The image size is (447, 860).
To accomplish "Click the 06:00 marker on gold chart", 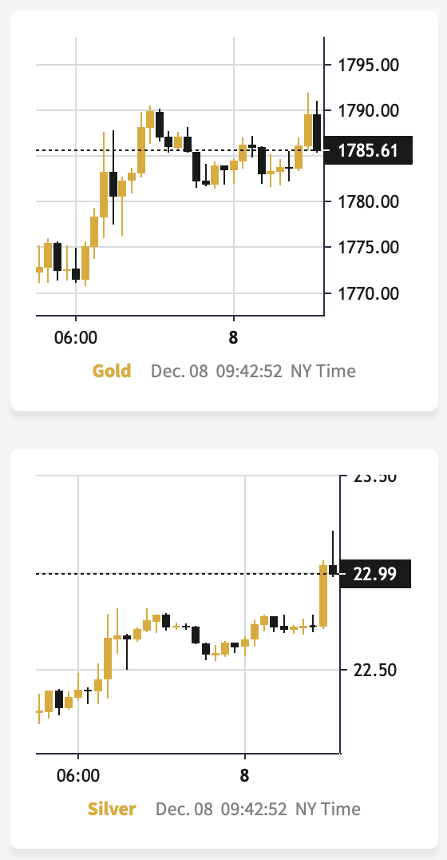I will tap(76, 336).
